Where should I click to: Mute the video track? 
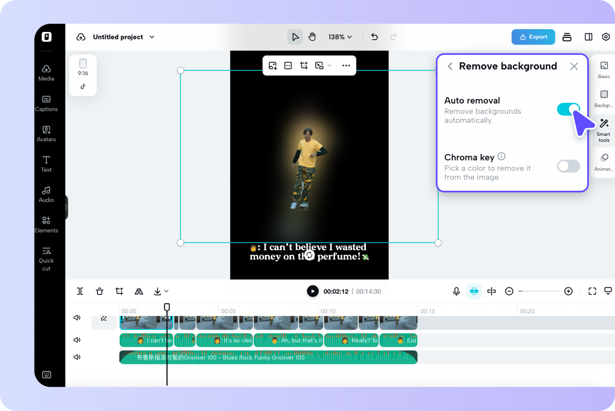(77, 318)
